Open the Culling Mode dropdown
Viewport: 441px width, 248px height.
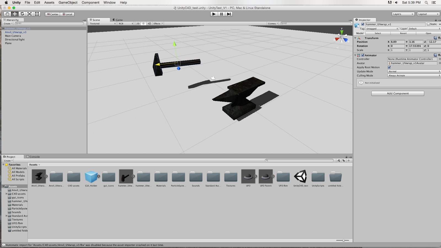pyautogui.click(x=414, y=76)
